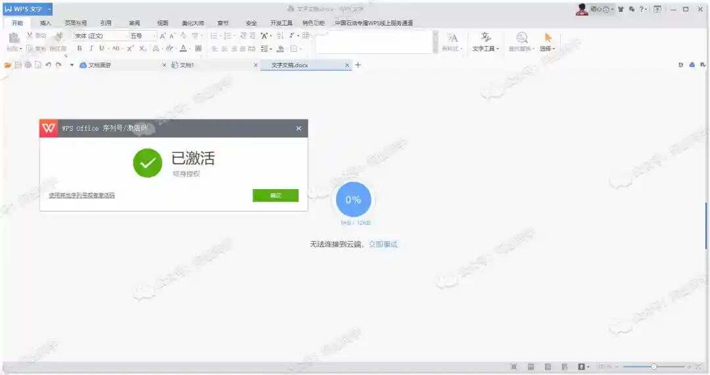Open the line spacing dropdown
710x375 pixels.
tap(266, 49)
